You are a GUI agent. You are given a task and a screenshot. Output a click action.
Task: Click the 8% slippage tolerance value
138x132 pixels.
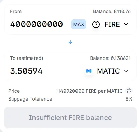(x=129, y=99)
